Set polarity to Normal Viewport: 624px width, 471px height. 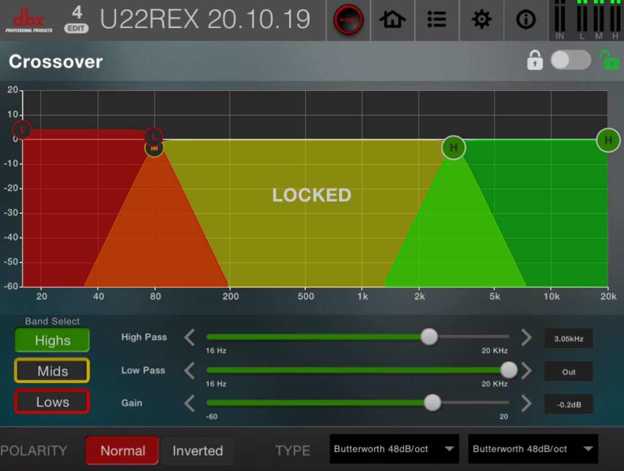122,450
